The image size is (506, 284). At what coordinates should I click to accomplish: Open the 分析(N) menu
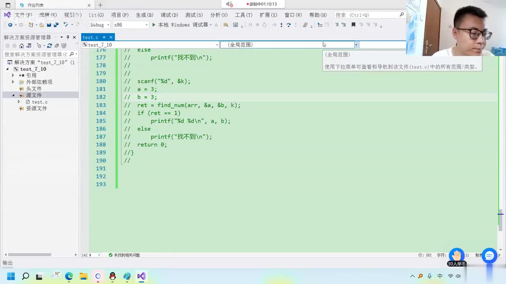click(219, 15)
